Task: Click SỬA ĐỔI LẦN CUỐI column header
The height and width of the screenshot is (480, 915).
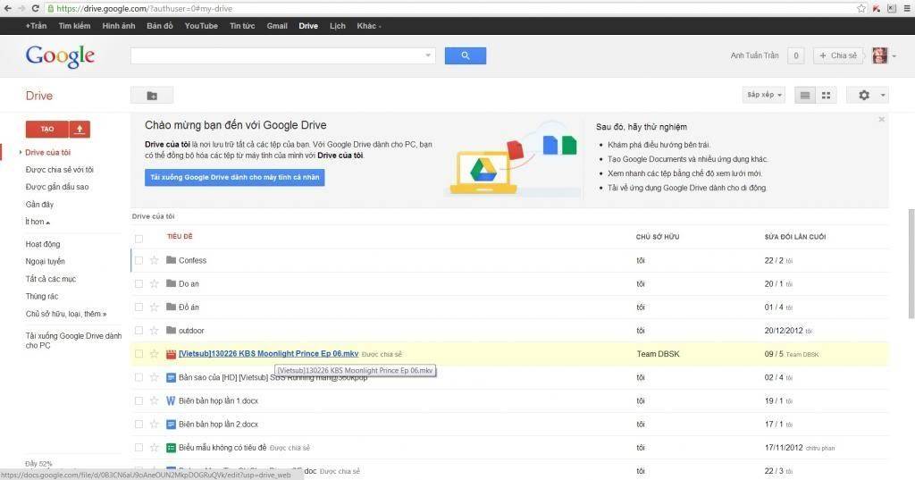Action: point(794,237)
